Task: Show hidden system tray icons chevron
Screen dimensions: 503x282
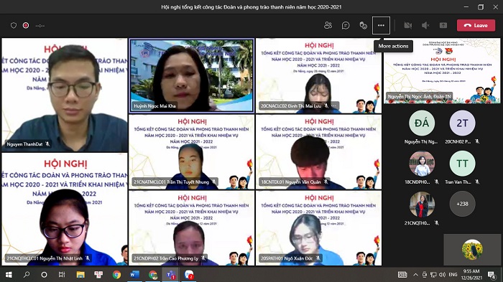Action: 416,275
